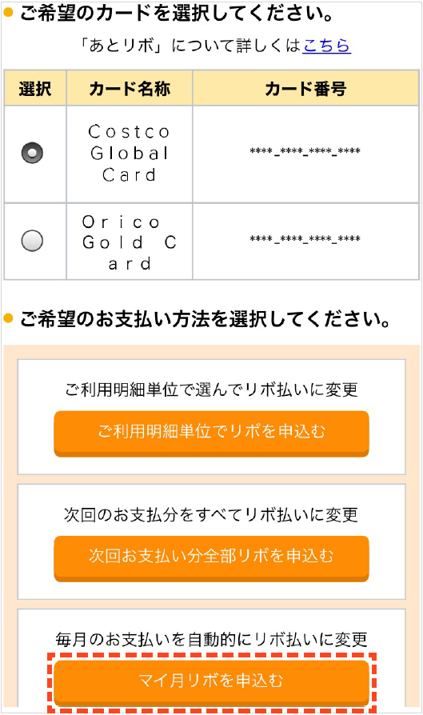423x715 pixels.
Task: Click the 次回のお支払分をすべてリボ払いに変更 label
Action: tap(211, 515)
